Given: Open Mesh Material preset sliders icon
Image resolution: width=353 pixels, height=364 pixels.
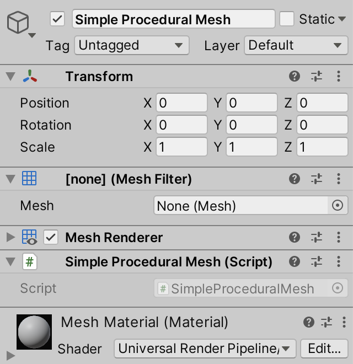Looking at the screenshot, I should click(327, 322).
